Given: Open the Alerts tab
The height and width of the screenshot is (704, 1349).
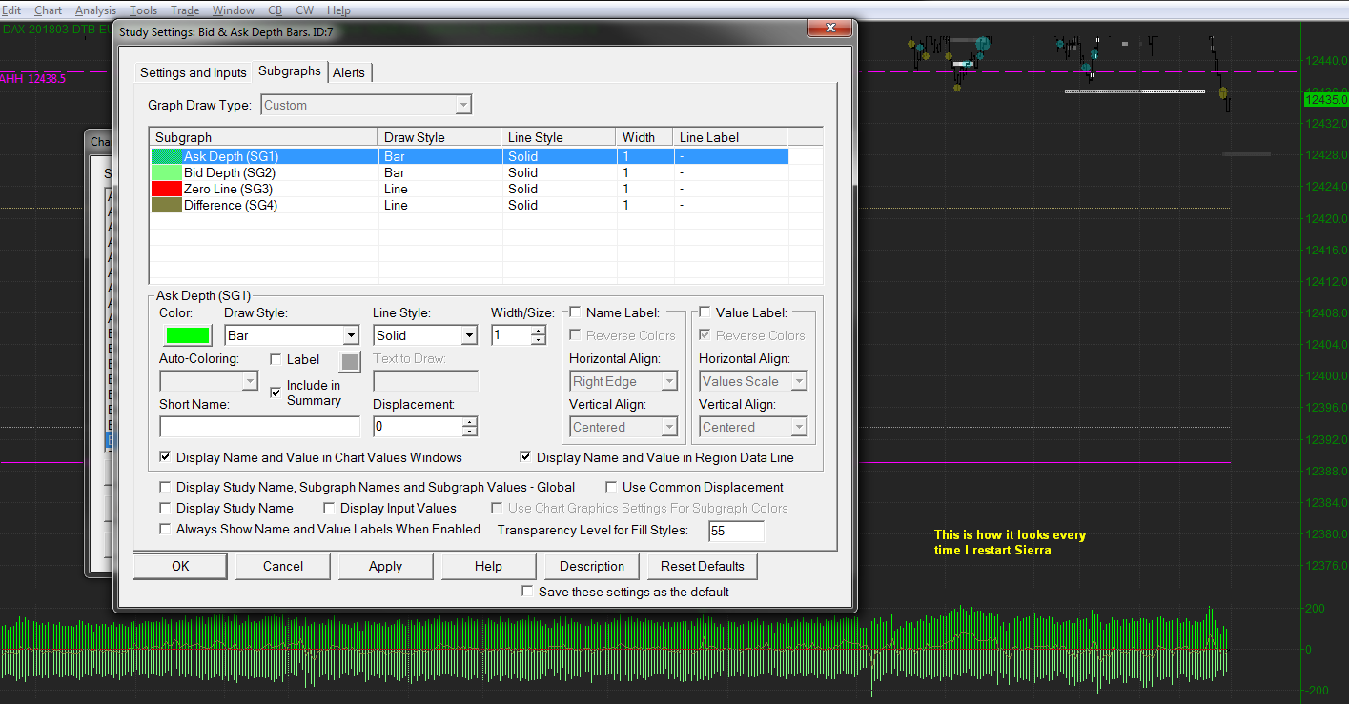Looking at the screenshot, I should (x=348, y=72).
